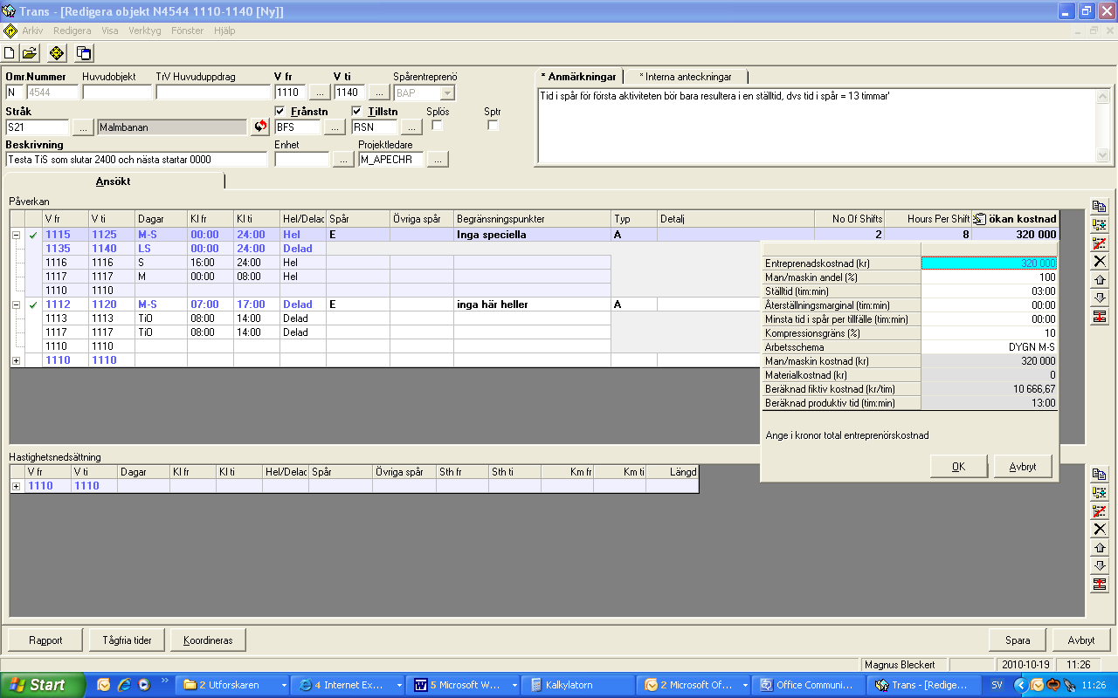
Task: Click the red merge-row icon beside Påverkan table
Action: [1100, 317]
